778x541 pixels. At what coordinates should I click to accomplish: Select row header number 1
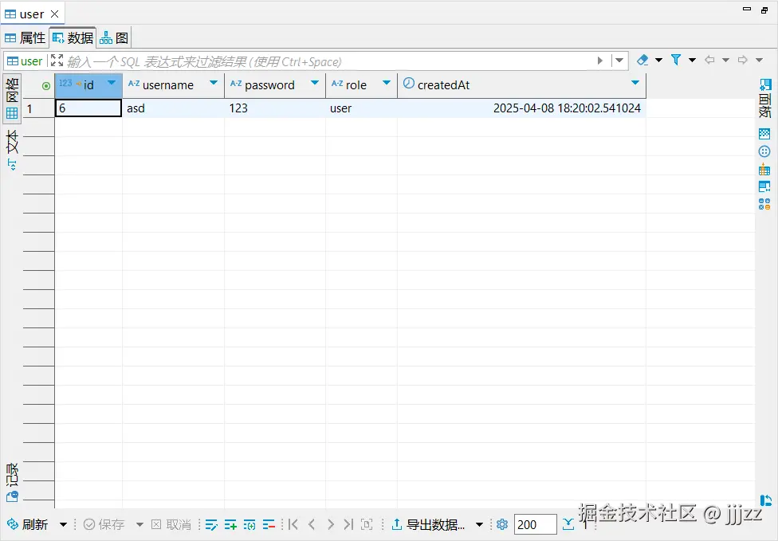click(x=39, y=108)
